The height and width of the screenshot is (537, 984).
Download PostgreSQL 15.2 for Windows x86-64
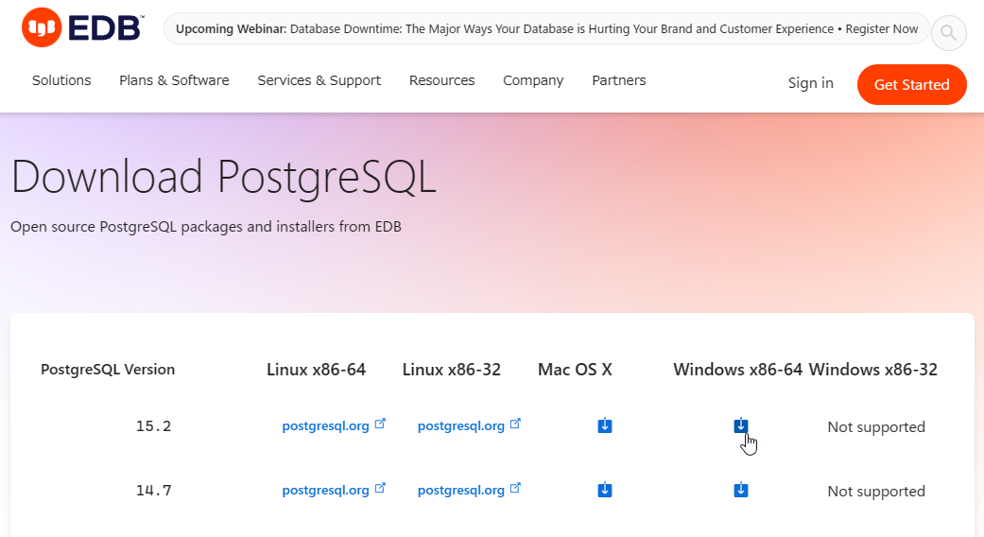(740, 426)
